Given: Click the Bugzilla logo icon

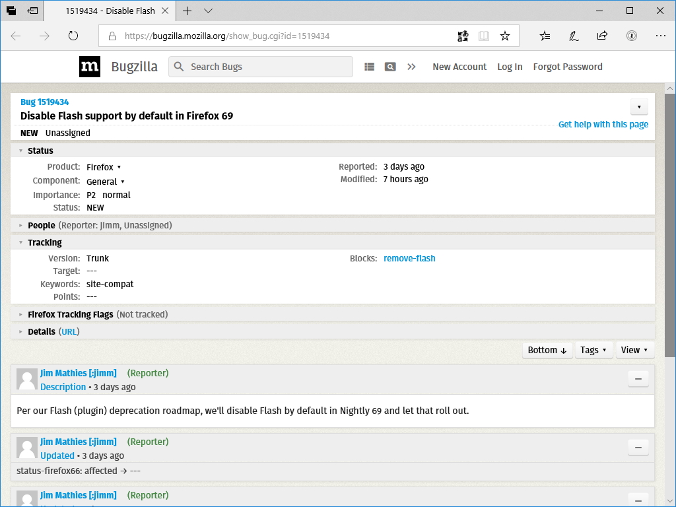Looking at the screenshot, I should tap(89, 66).
